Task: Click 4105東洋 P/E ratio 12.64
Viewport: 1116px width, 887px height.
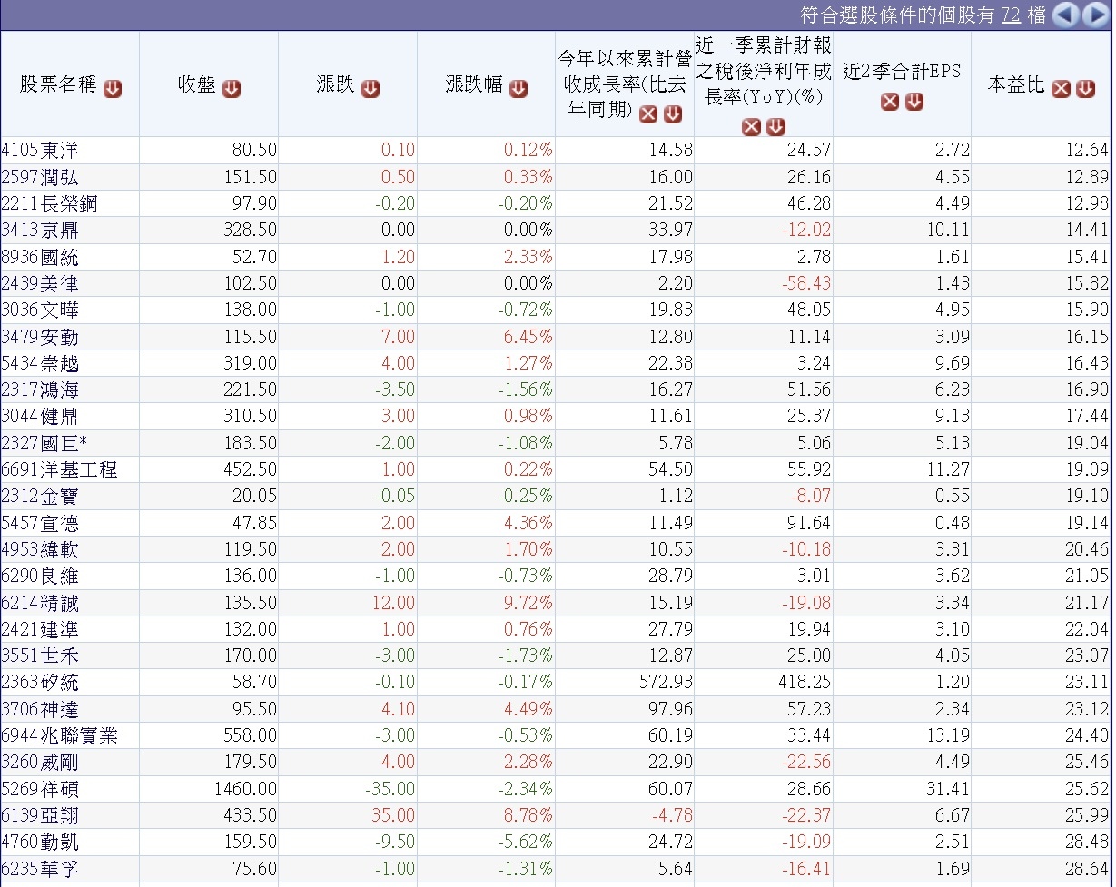Action: (x=1087, y=151)
